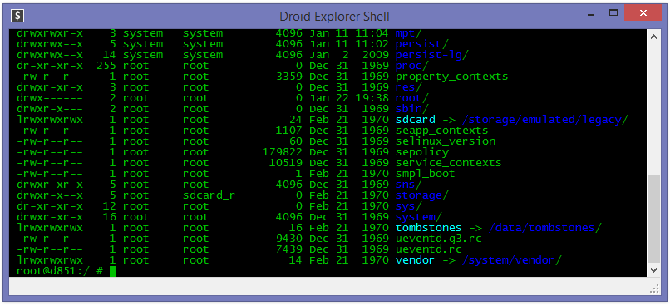Click the Droid Explorer Shell window title
This screenshot has height=306, width=670.
point(334,17)
